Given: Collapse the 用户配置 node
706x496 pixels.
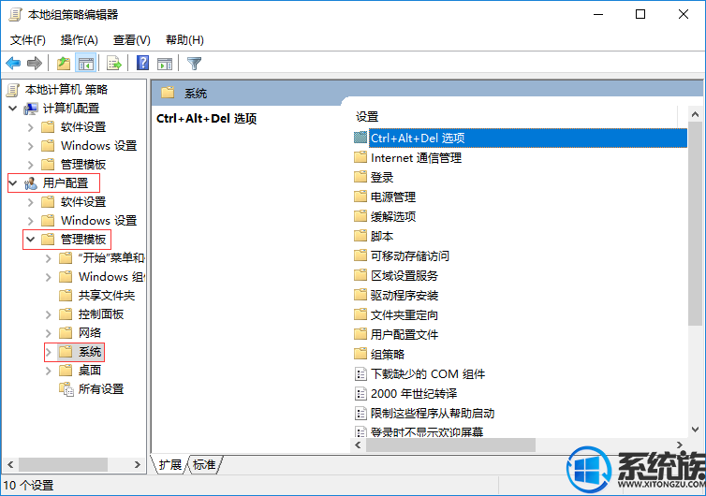Looking at the screenshot, I should (x=13, y=182).
